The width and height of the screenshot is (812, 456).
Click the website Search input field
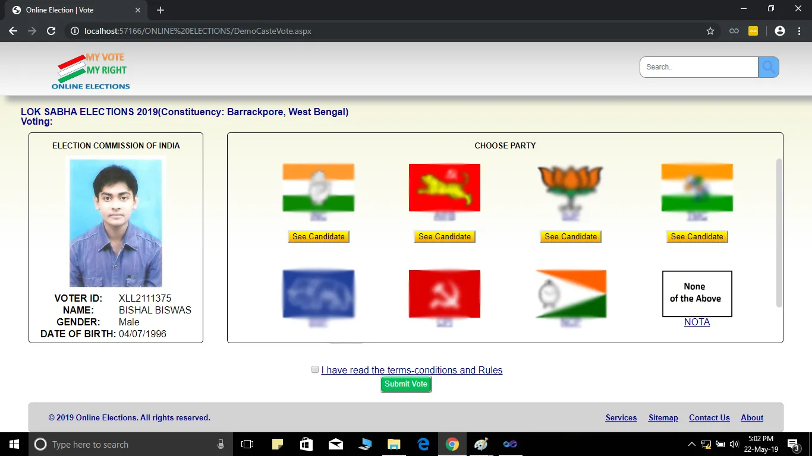[x=699, y=67]
